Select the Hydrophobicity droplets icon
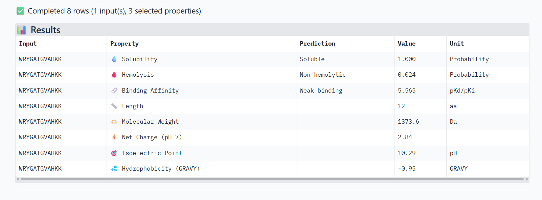542x200 pixels. pos(114,169)
